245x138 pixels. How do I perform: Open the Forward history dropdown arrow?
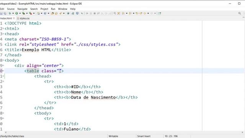coord(155,13)
